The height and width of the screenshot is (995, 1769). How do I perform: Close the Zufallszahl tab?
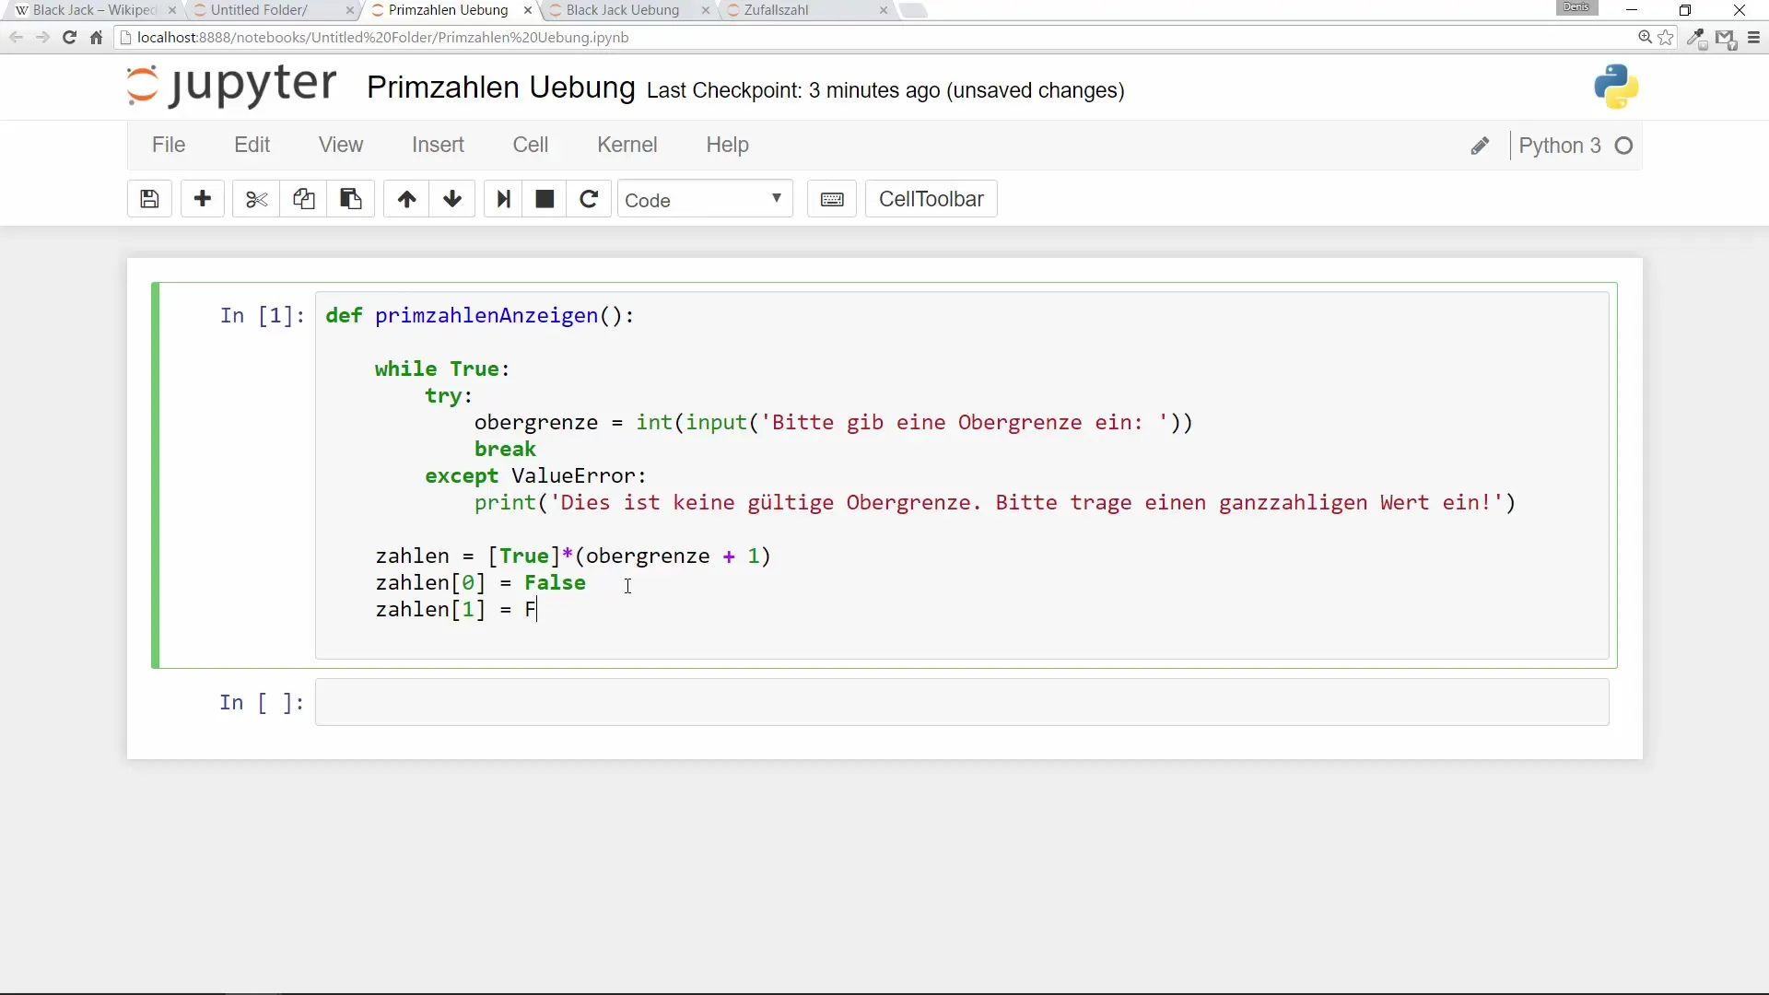884,10
